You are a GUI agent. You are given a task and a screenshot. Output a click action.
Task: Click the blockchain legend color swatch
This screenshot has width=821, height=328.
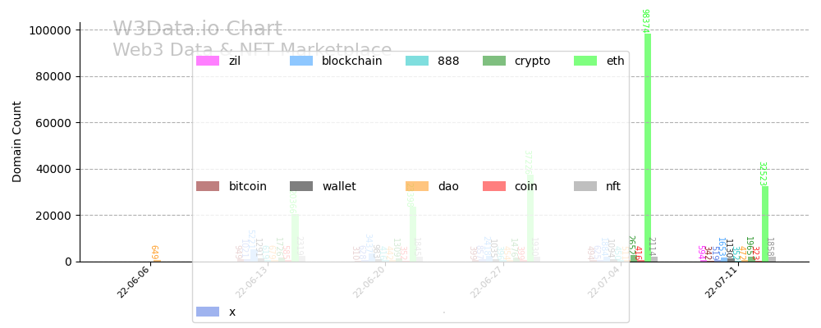[301, 61]
